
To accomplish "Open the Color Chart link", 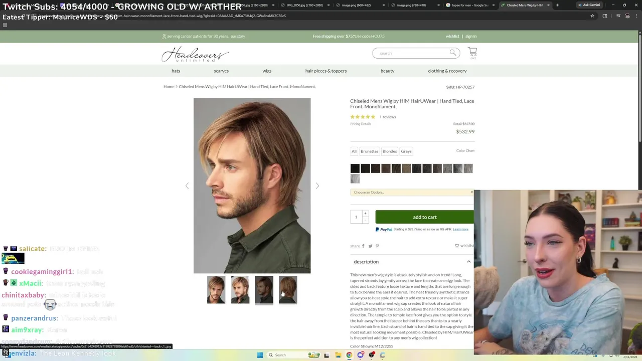I will click(x=465, y=150).
